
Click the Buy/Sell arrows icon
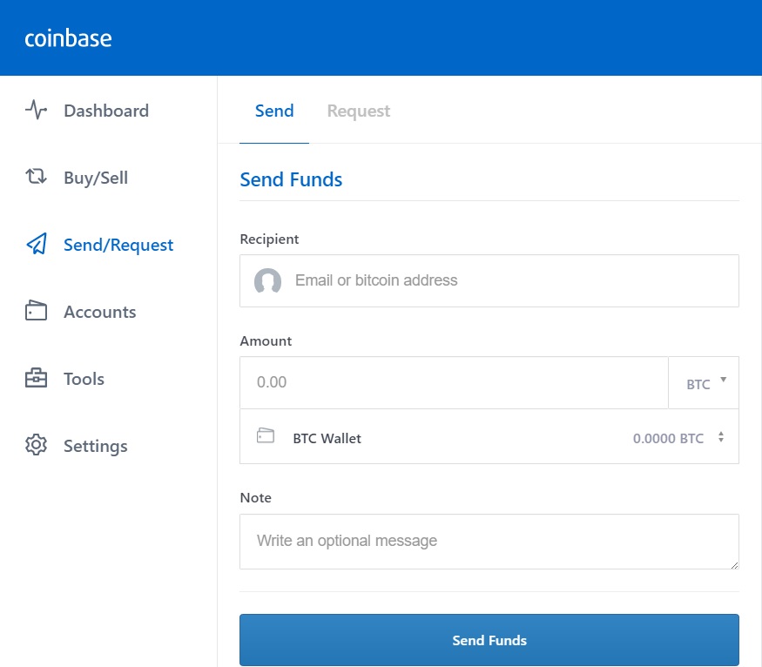point(36,177)
